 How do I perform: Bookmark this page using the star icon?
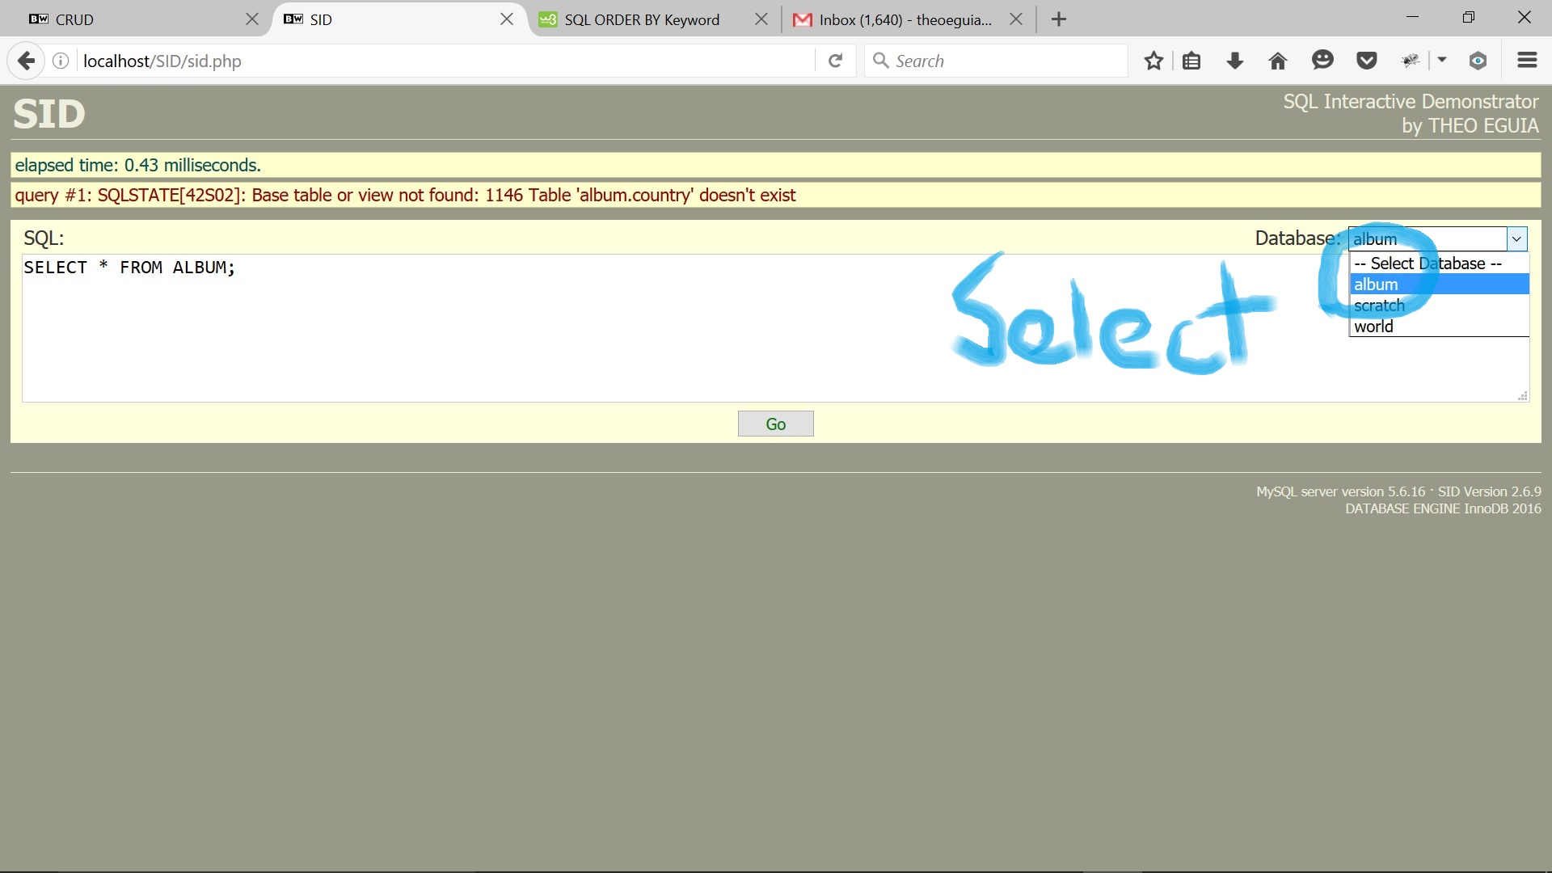click(x=1153, y=61)
